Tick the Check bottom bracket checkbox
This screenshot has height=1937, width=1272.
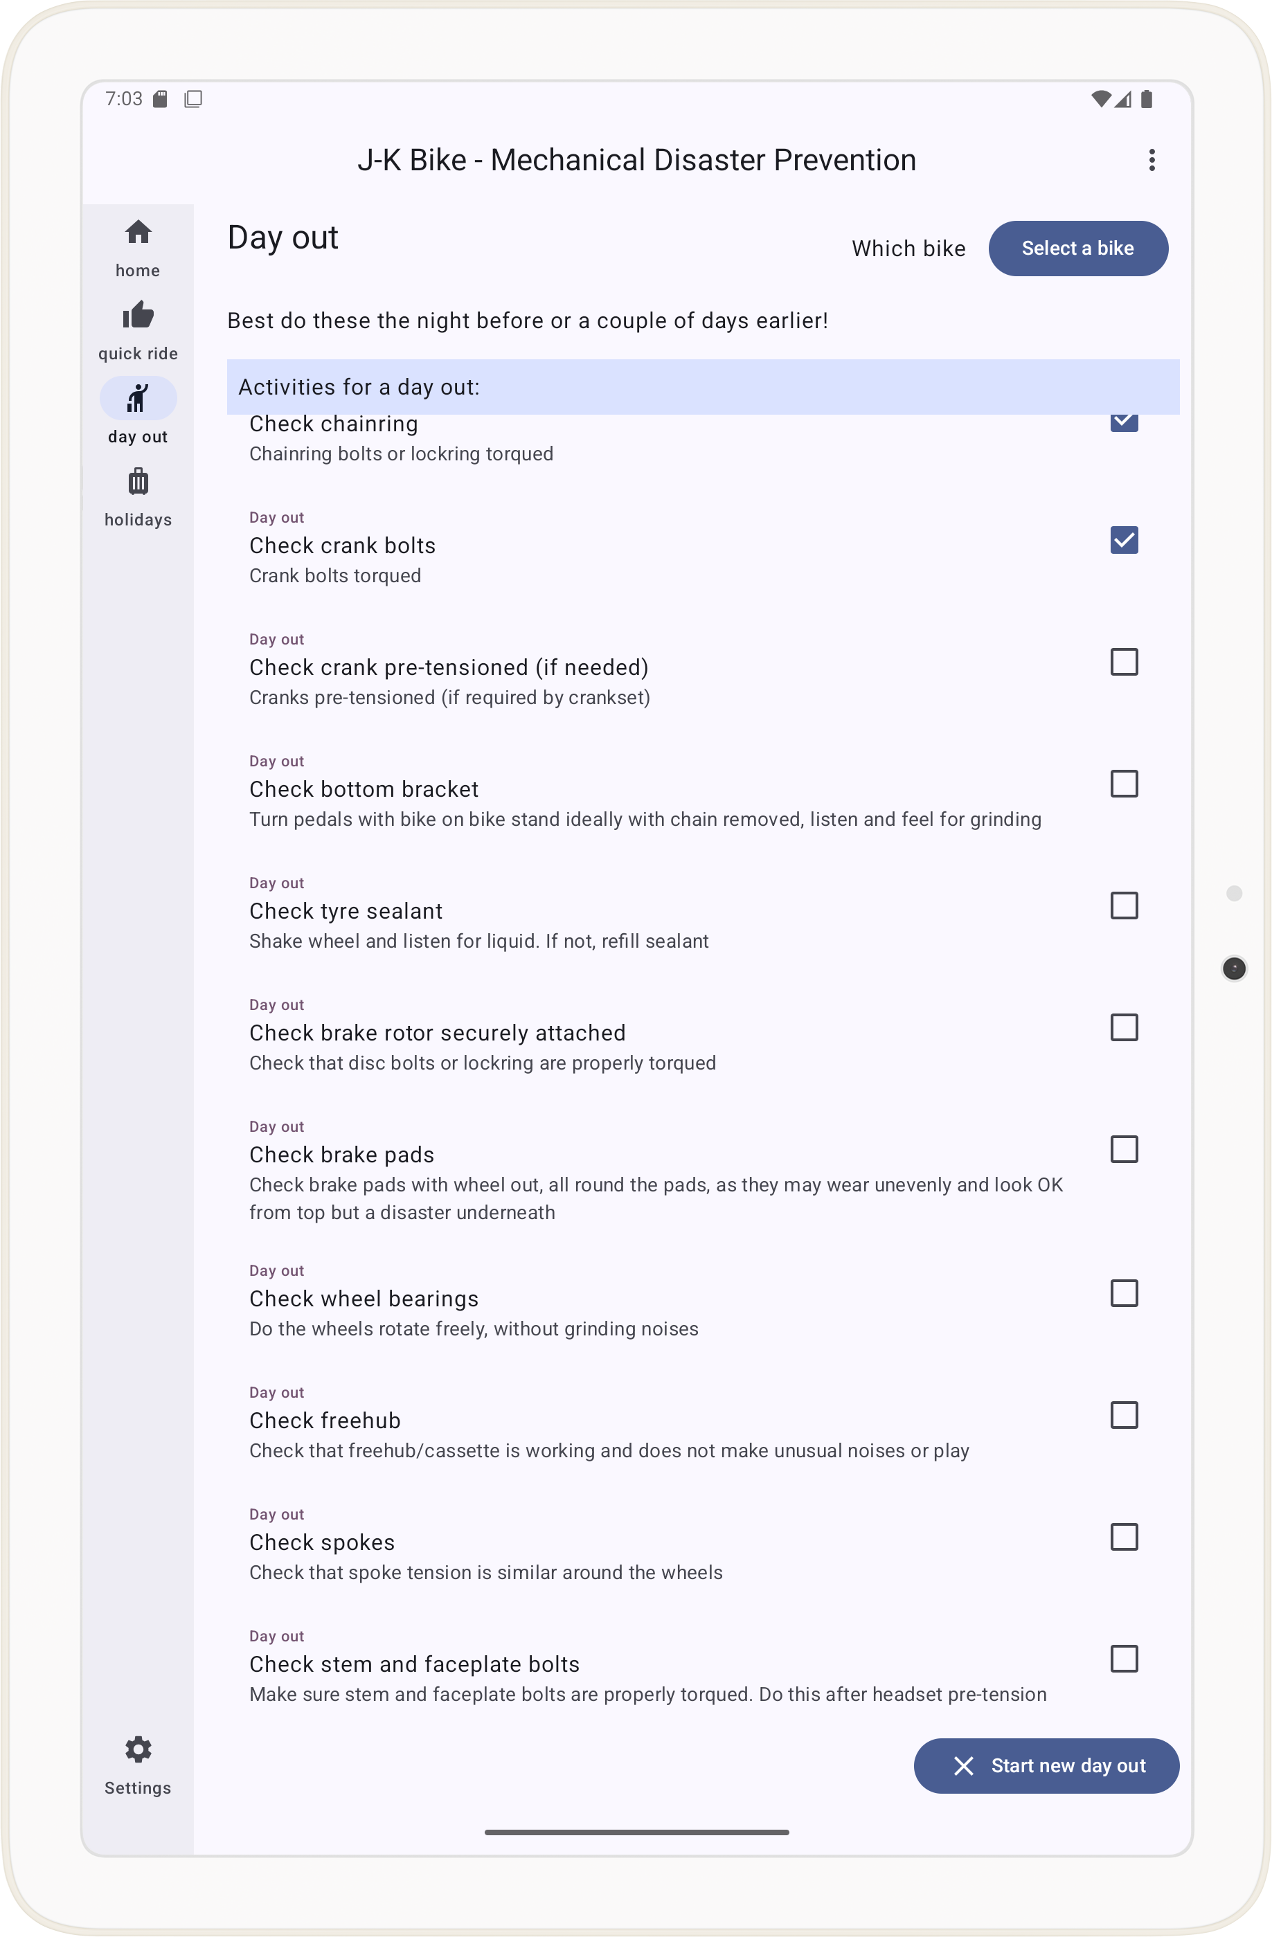pos(1124,784)
